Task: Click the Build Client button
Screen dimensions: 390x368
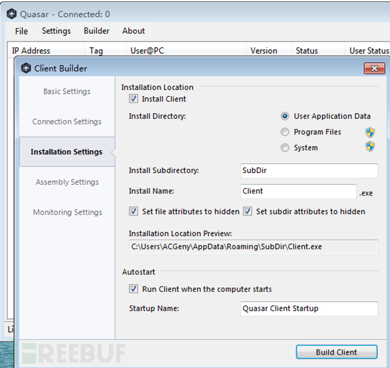Action: (x=336, y=352)
